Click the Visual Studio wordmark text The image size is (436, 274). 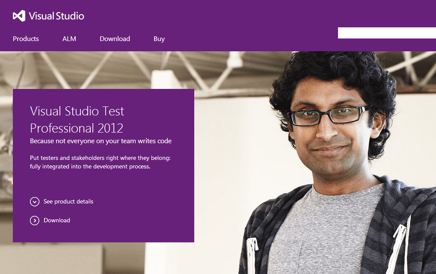[x=56, y=16]
